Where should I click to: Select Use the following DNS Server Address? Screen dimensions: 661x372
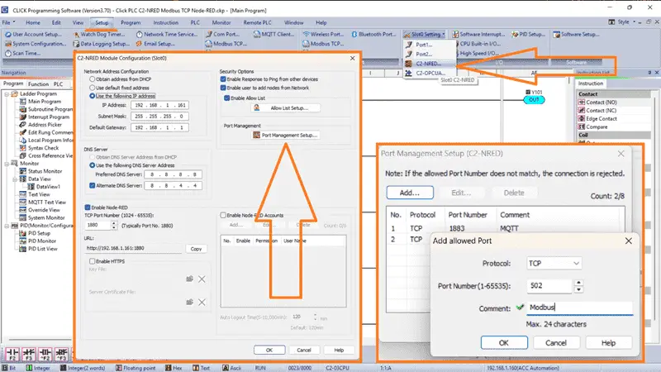[92, 165]
